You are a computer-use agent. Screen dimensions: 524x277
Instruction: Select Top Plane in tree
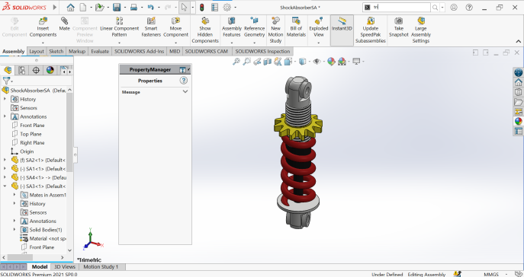tap(31, 134)
